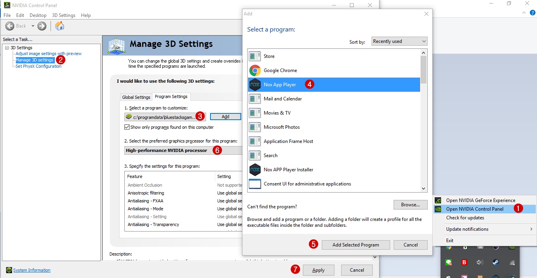
Task: Select Mail and Calendar in program list
Action: coord(334,99)
